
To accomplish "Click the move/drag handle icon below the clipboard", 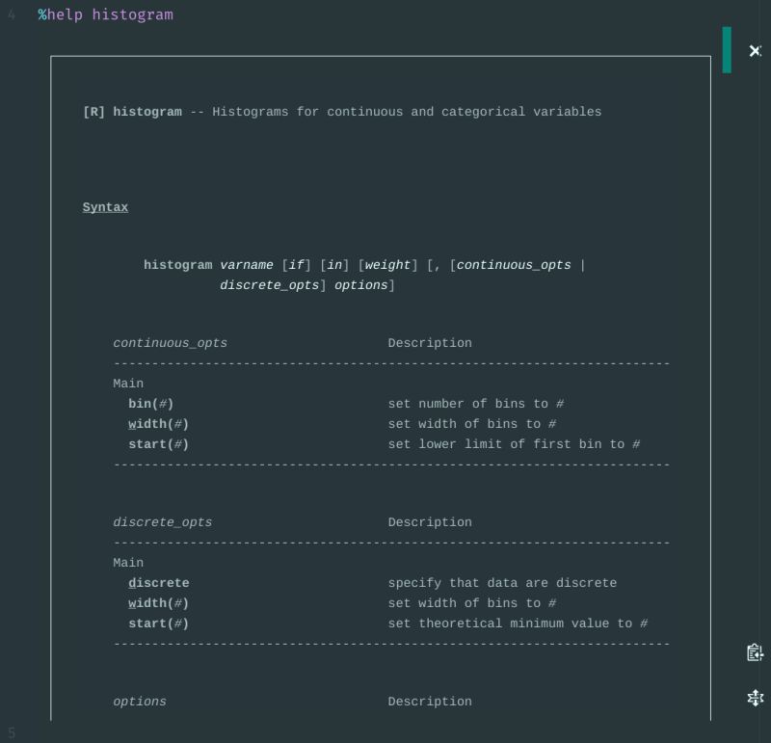I will pos(756,698).
